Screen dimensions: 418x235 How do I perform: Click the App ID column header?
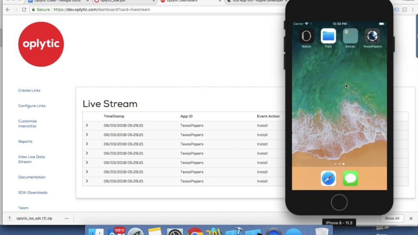(186, 116)
